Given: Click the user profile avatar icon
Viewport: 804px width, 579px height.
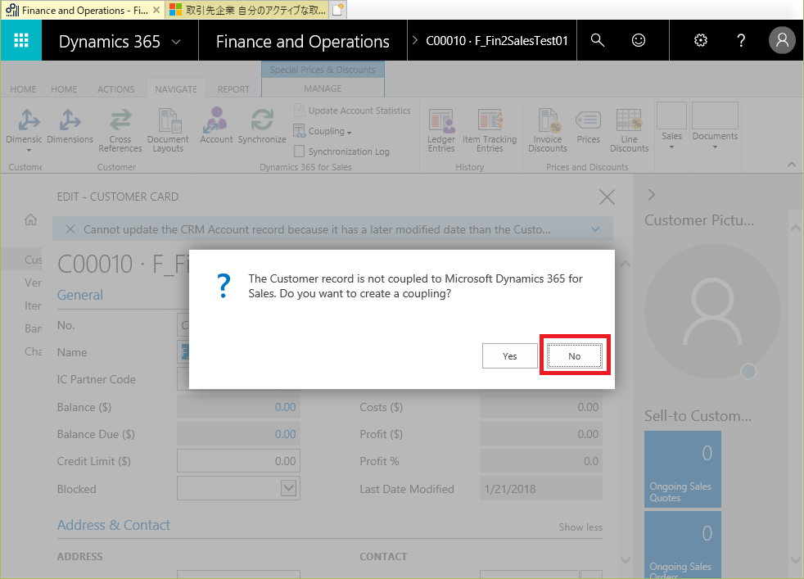Looking at the screenshot, I should pyautogui.click(x=782, y=40).
